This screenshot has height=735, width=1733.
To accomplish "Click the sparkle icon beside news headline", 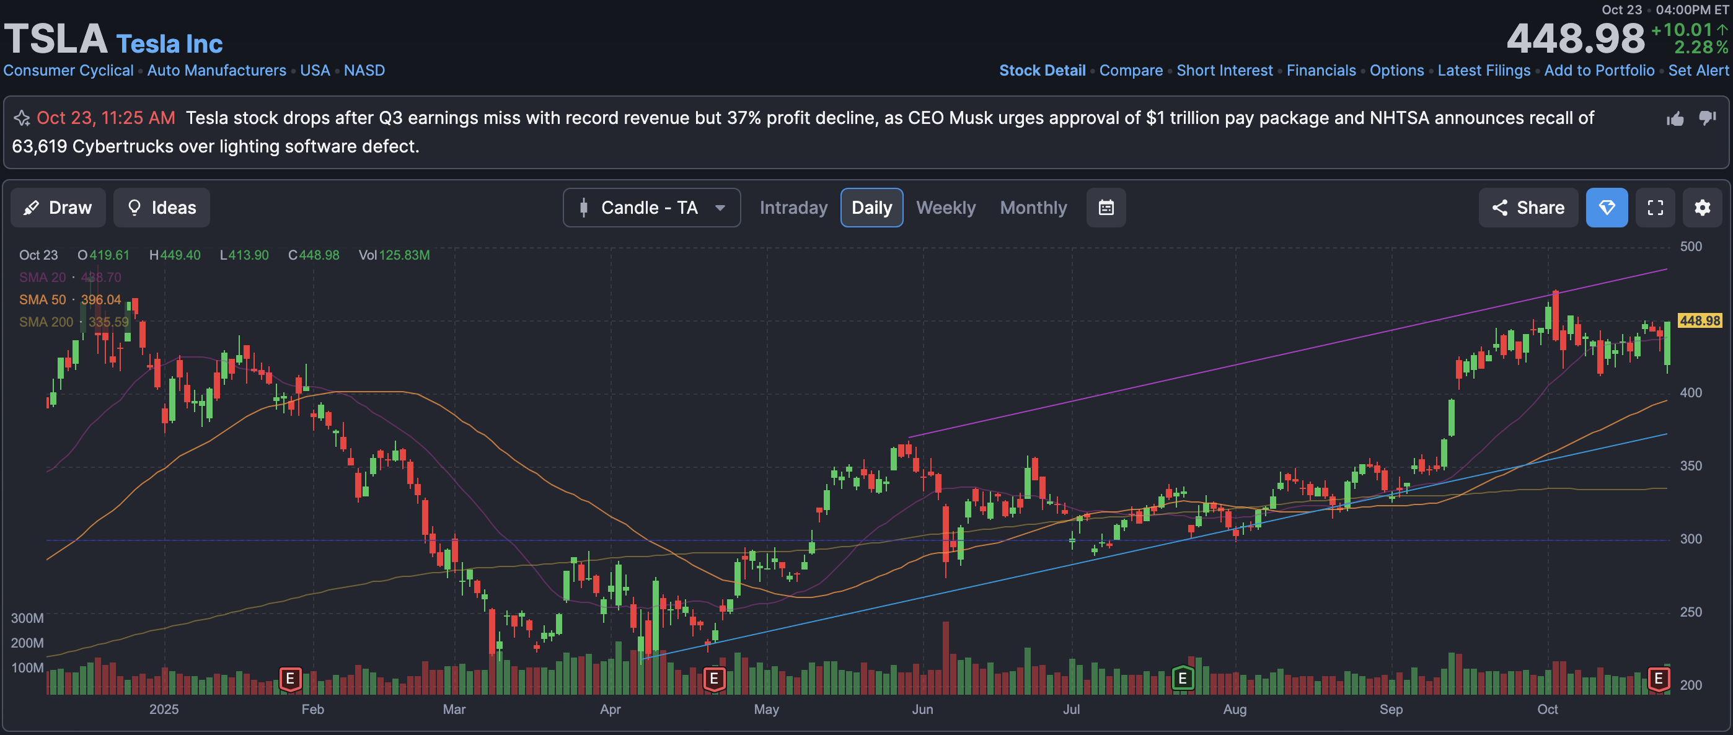I will click(x=22, y=118).
